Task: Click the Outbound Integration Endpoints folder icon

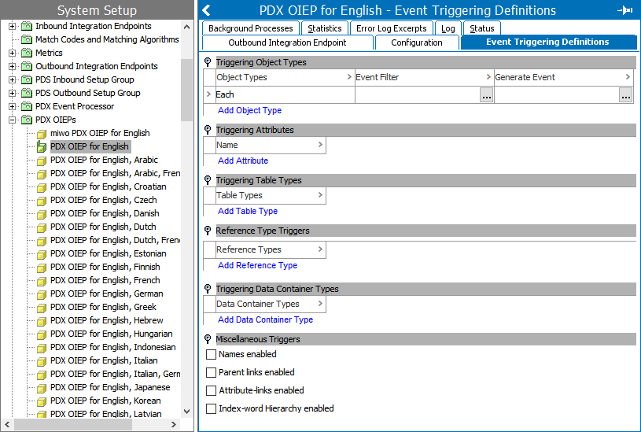Action: [x=27, y=67]
